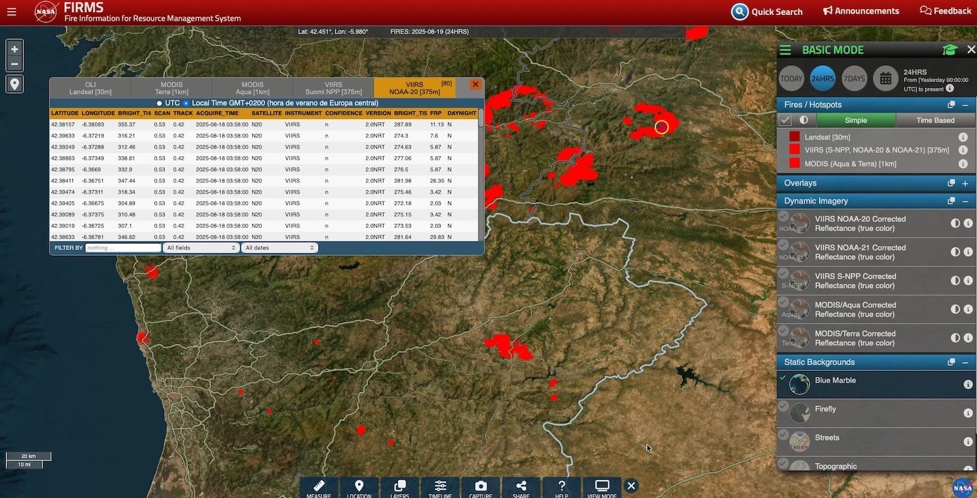The height and width of the screenshot is (498, 977).
Task: Adjust opacity of VIIRS NOAA-21 Corrected Reflectance
Action: 956,252
